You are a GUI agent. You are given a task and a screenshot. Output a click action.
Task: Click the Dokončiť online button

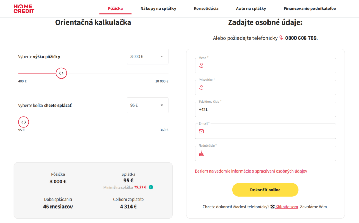pos(265,189)
